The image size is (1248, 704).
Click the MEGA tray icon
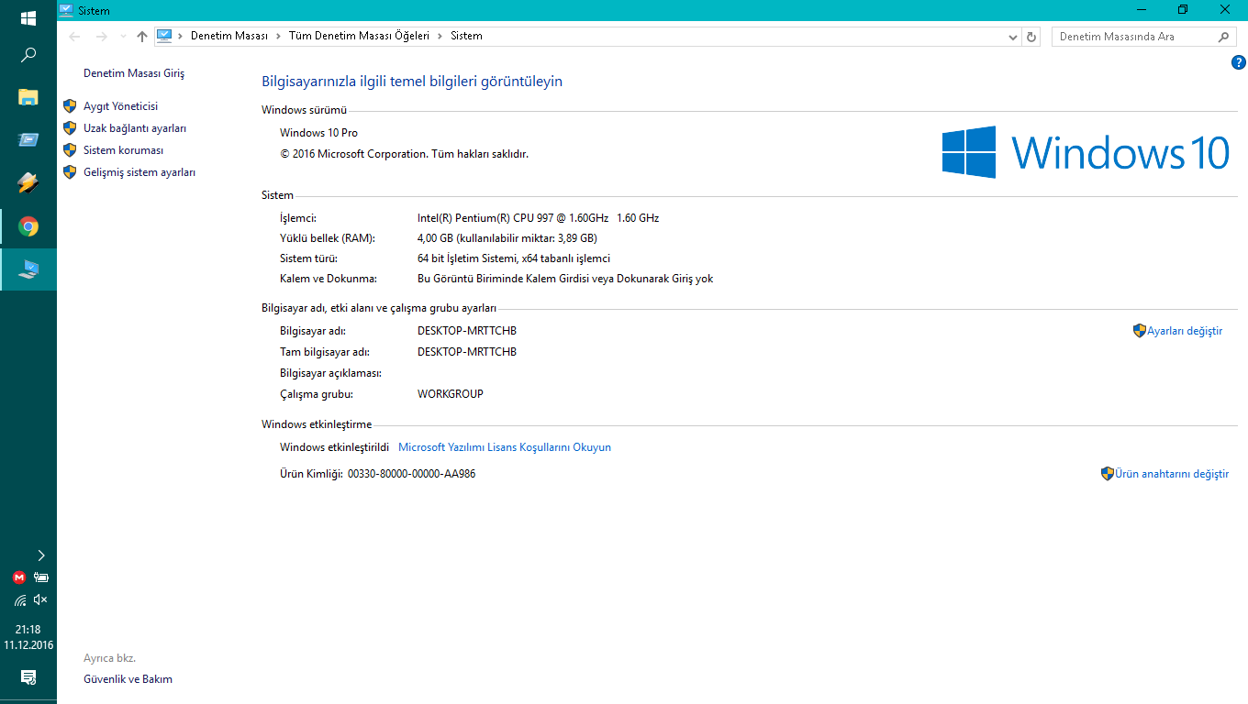(x=18, y=577)
